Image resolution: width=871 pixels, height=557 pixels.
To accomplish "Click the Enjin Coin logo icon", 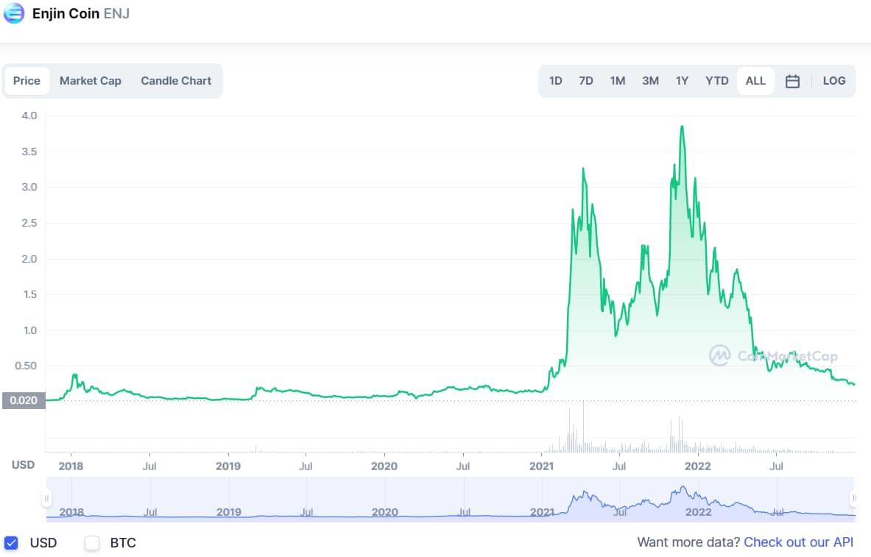I will tap(13, 13).
